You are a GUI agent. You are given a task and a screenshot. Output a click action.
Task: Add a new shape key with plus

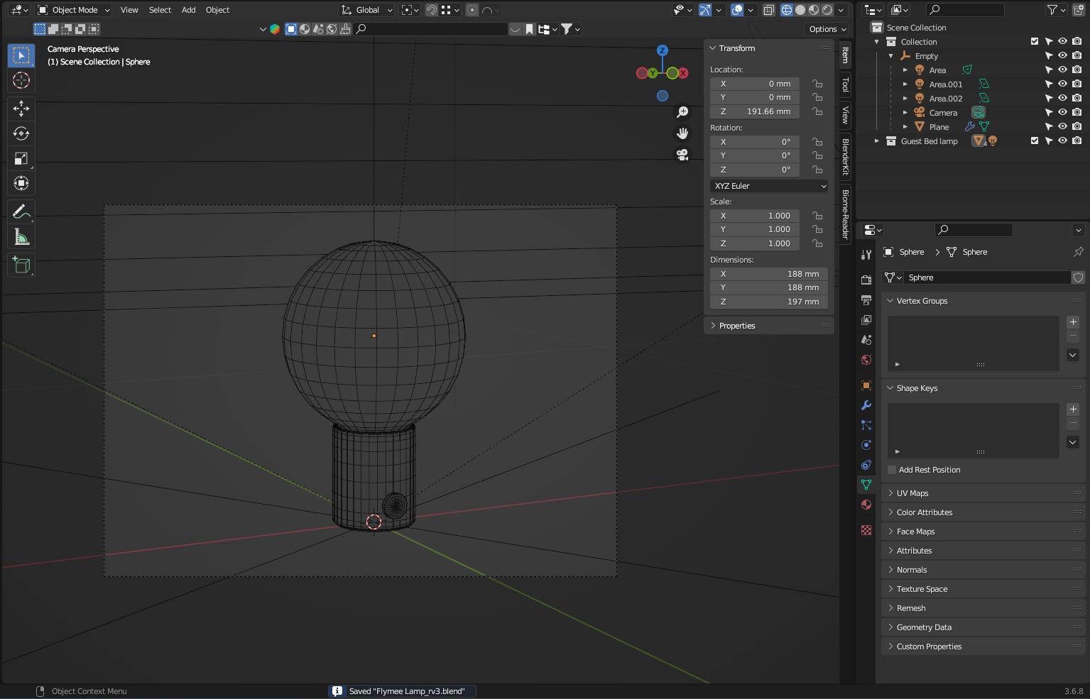pos(1073,409)
